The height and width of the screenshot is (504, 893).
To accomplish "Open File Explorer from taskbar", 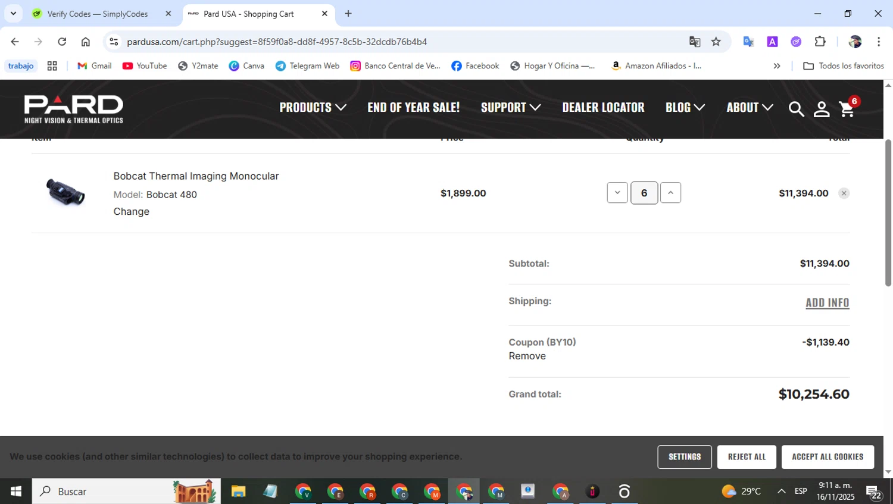I will pos(238,492).
